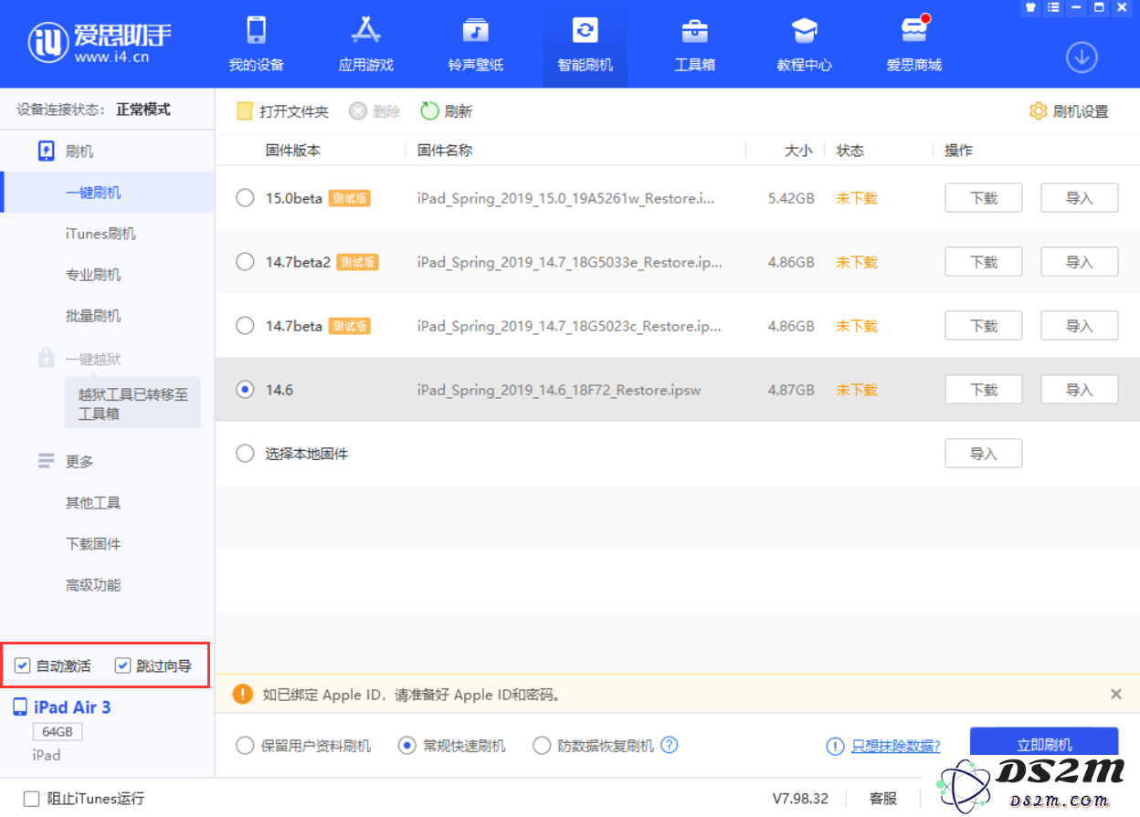
Task: Click the 刷机 phone icon in sidebar
Action: pos(47,151)
